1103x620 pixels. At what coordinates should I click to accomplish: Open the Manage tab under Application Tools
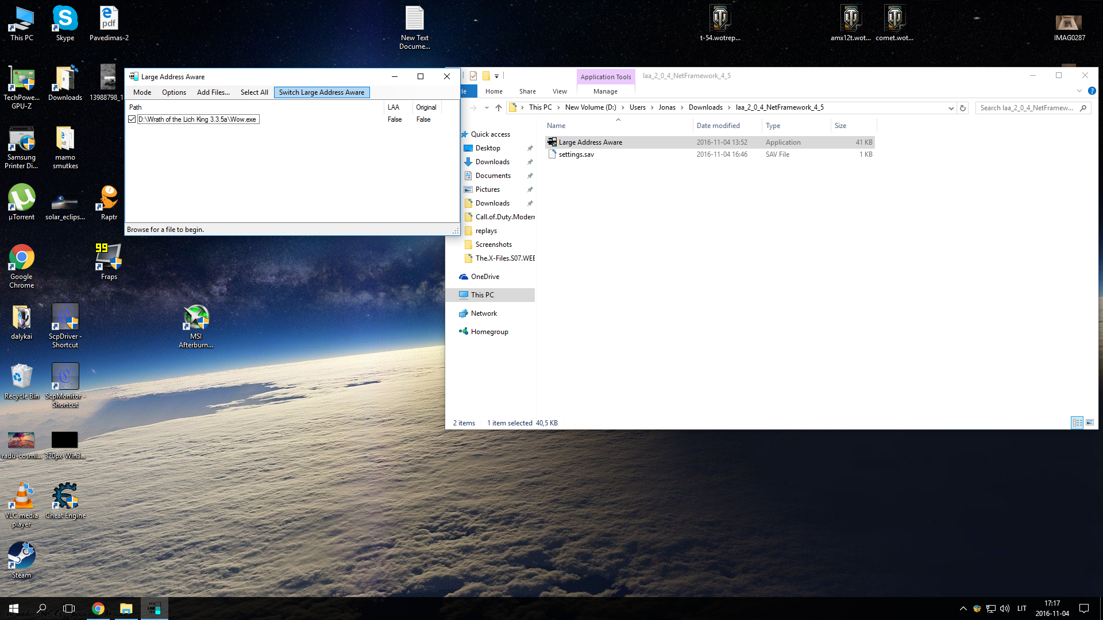(x=606, y=91)
